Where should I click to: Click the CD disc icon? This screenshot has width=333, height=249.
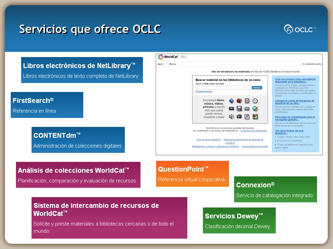(x=255, y=101)
